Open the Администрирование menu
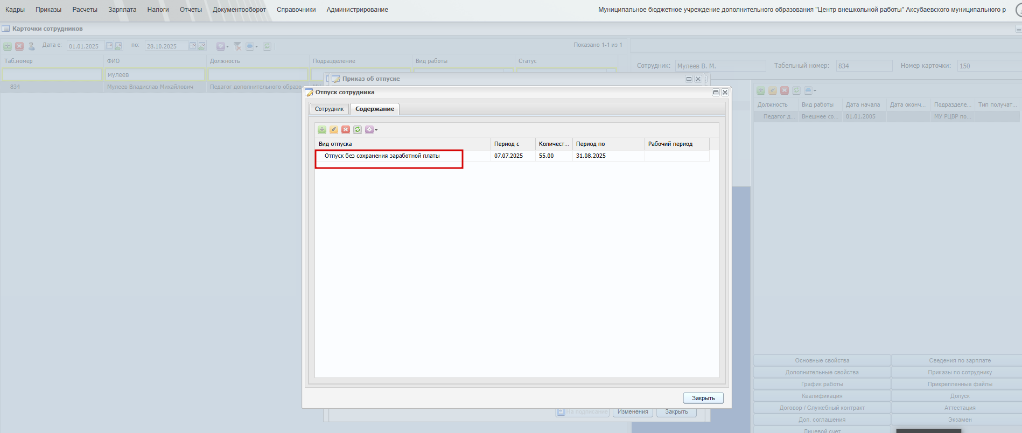The width and height of the screenshot is (1022, 433). pos(357,10)
